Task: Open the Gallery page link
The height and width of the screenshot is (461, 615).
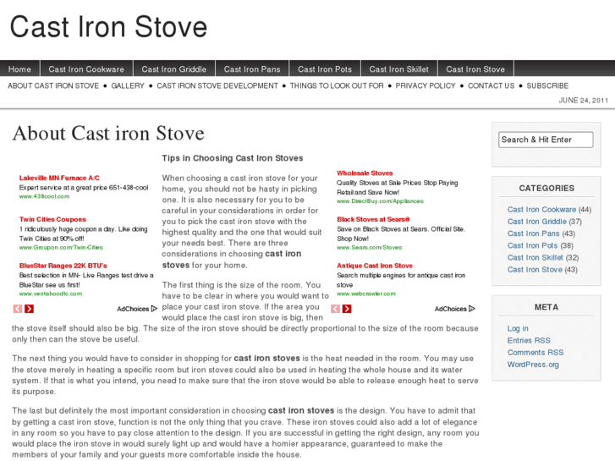Action: (128, 85)
